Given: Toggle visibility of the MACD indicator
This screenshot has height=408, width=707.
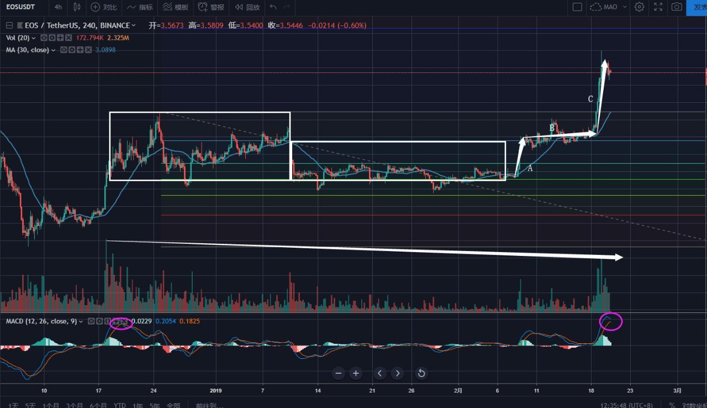Looking at the screenshot, I should click(x=91, y=321).
